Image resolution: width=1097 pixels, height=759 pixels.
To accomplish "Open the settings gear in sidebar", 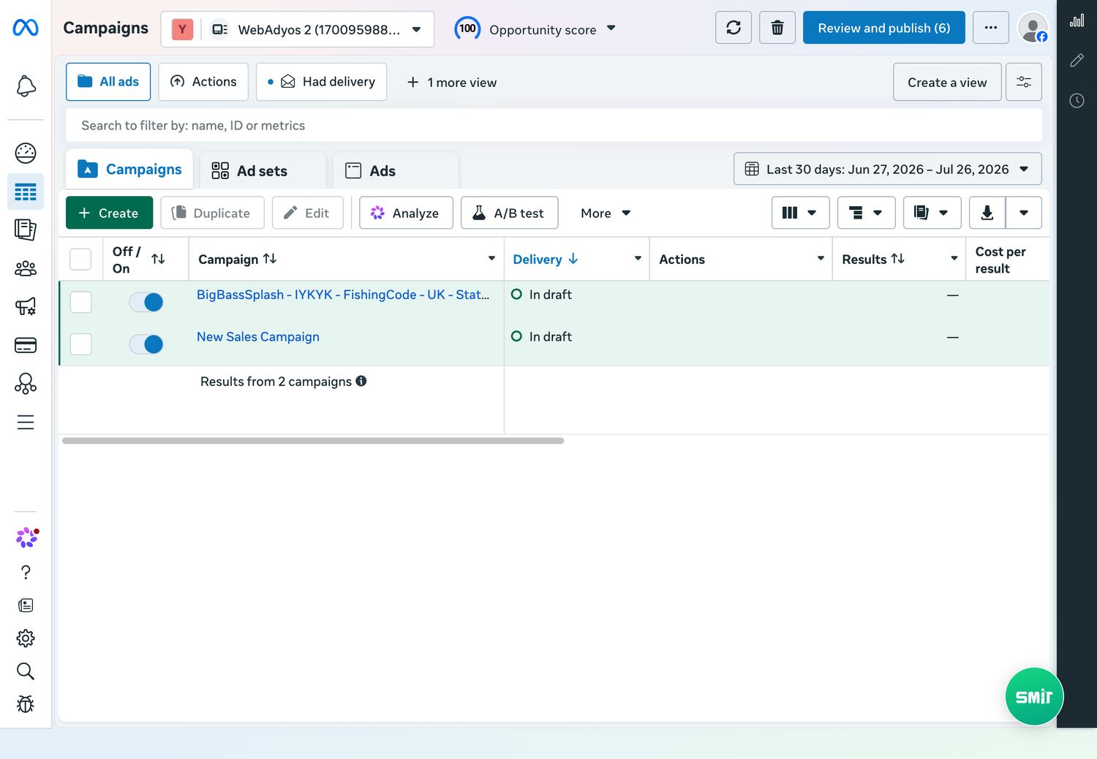I will 26,638.
